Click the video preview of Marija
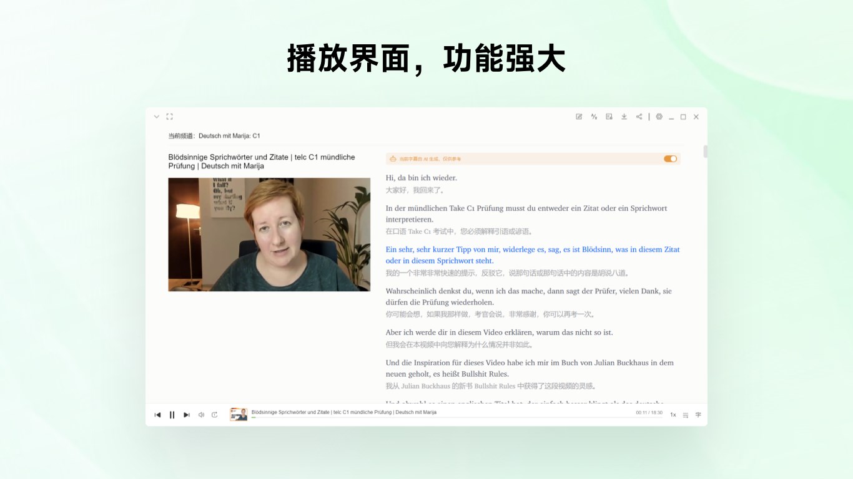 coord(269,235)
